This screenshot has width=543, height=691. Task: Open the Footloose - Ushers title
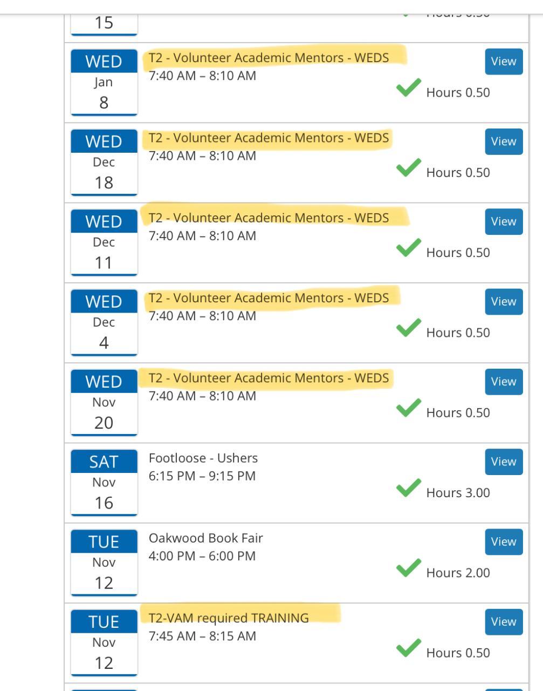[203, 458]
